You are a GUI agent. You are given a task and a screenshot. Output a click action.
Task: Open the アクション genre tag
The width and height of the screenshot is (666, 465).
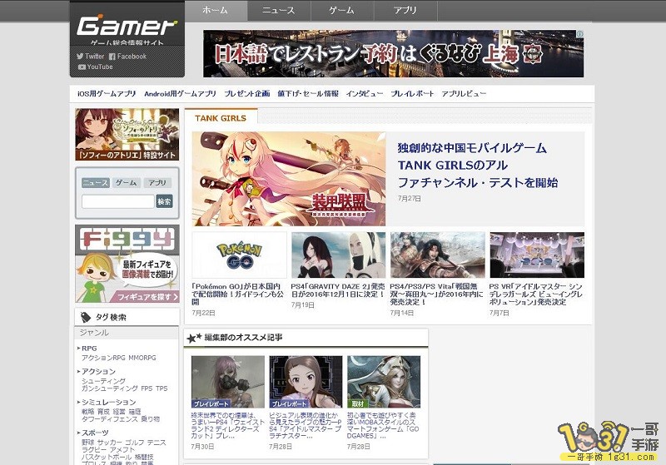pyautogui.click(x=98, y=371)
